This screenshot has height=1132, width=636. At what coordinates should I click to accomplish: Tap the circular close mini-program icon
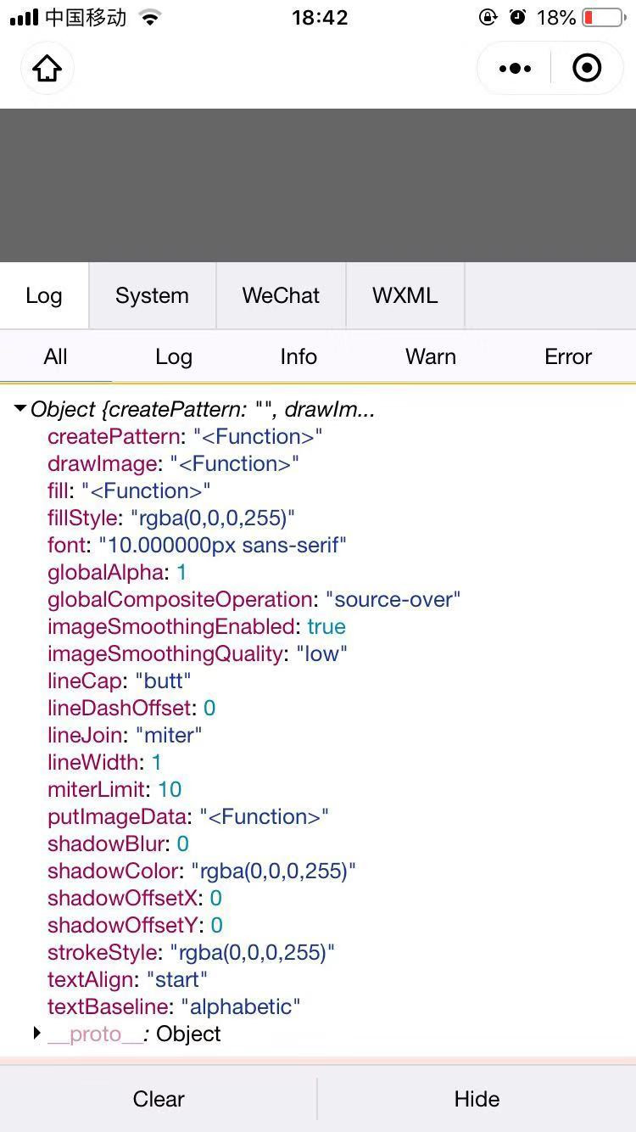tap(587, 68)
